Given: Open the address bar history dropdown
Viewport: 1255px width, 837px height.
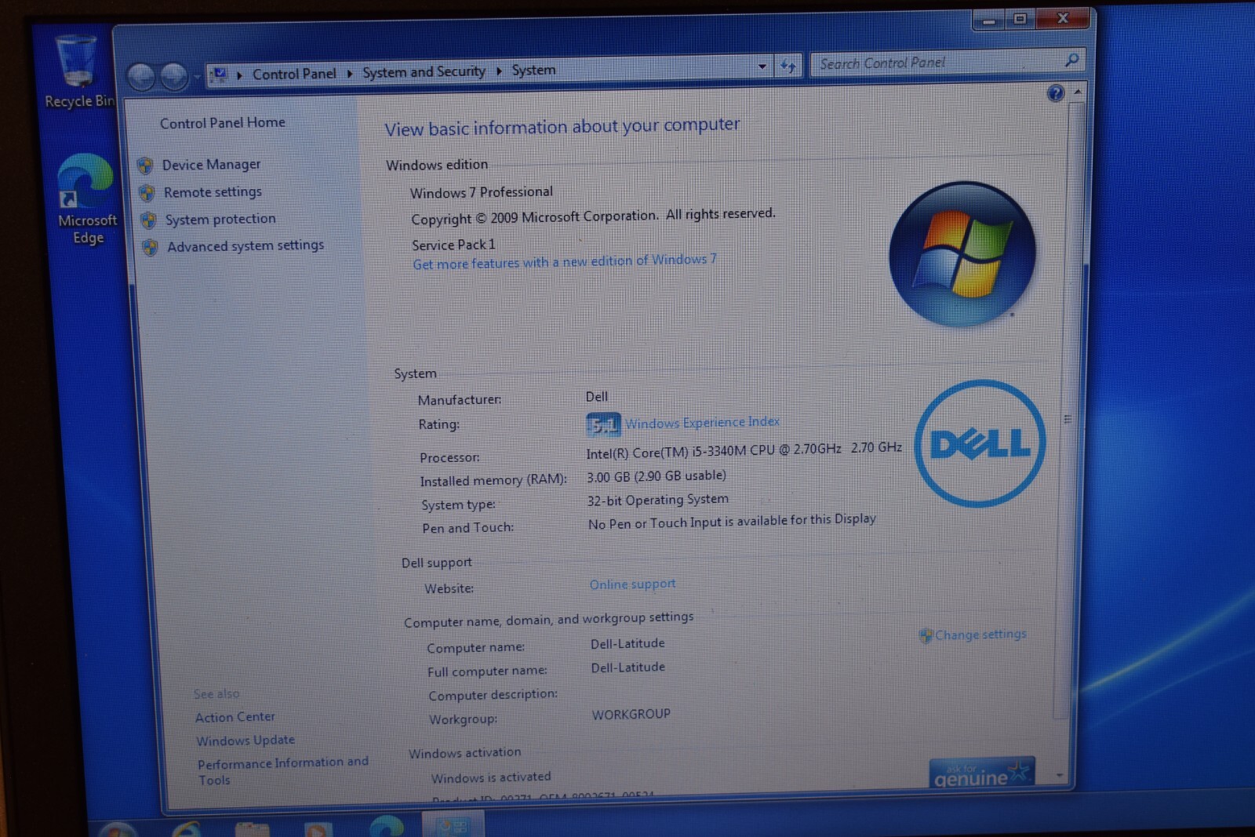Looking at the screenshot, I should click(x=762, y=67).
